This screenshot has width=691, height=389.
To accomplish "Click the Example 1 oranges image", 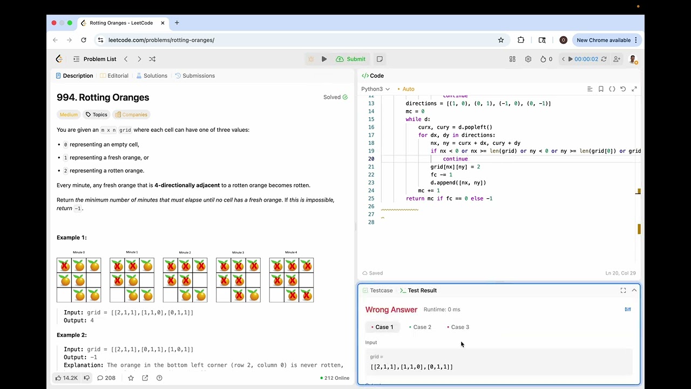I will pos(185,277).
